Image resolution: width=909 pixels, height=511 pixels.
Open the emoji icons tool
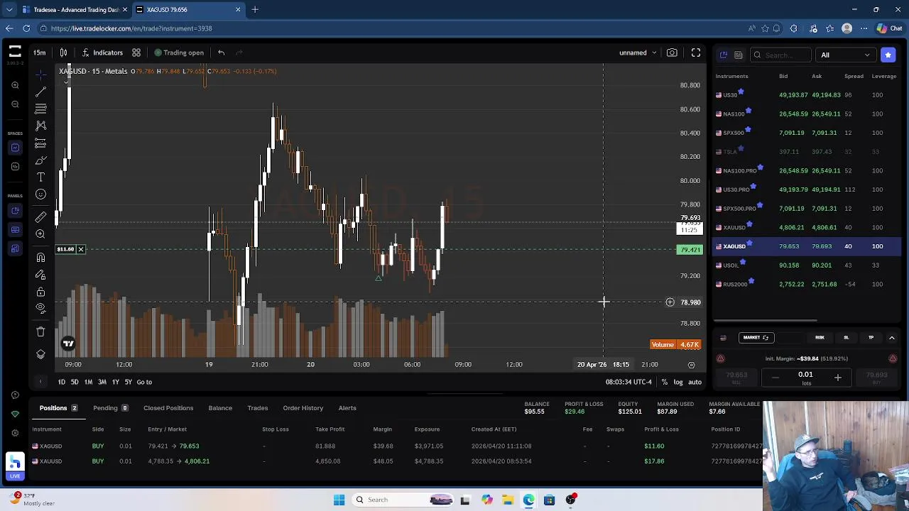40,194
